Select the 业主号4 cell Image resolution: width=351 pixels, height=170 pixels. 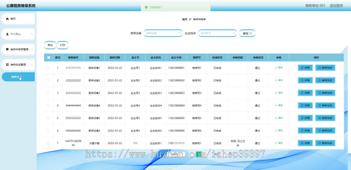135,106
